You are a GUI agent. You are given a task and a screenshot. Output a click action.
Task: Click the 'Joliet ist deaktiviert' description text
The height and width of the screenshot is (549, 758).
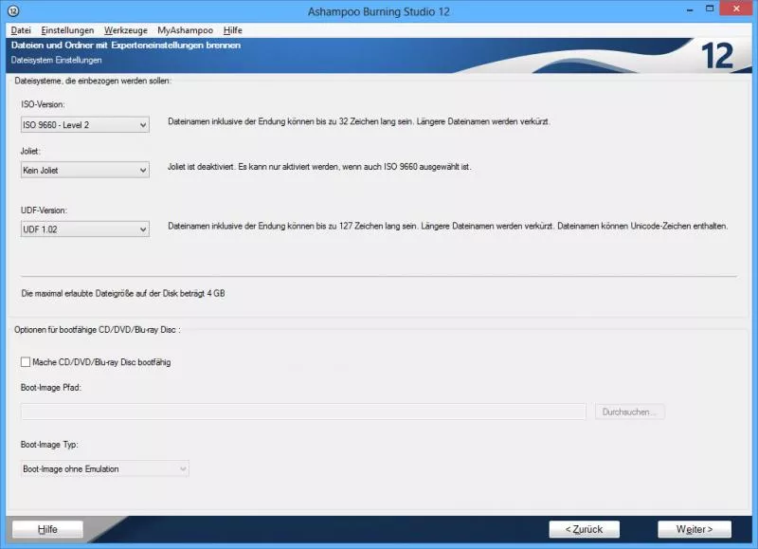319,167
